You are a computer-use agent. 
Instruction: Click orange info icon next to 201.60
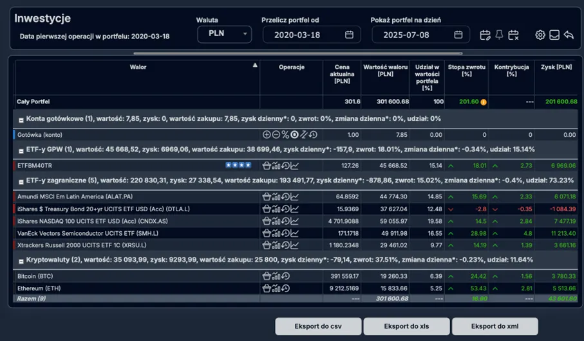click(x=484, y=102)
